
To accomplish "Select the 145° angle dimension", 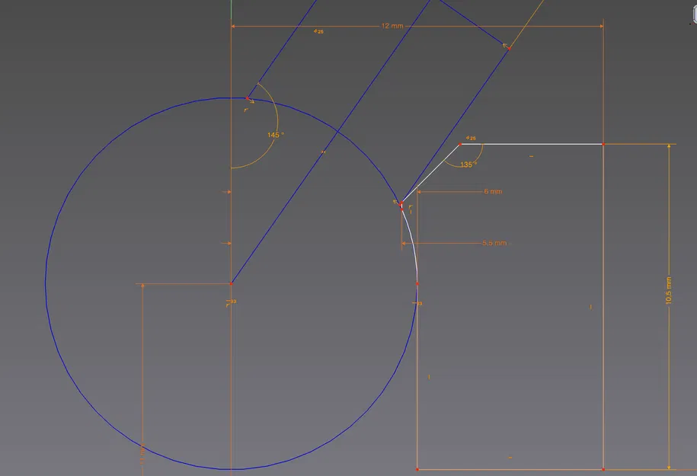I will pos(276,135).
